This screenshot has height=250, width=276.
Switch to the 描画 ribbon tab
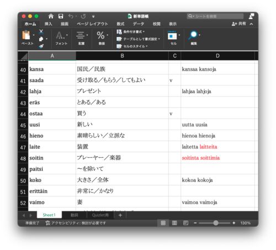tap(65, 24)
